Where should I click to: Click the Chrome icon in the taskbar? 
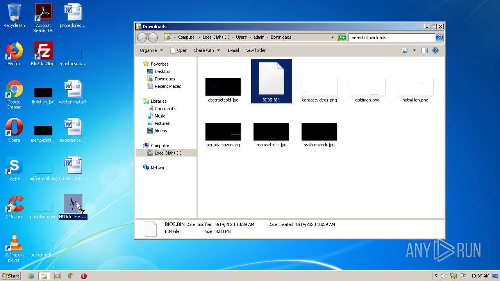tap(71, 276)
